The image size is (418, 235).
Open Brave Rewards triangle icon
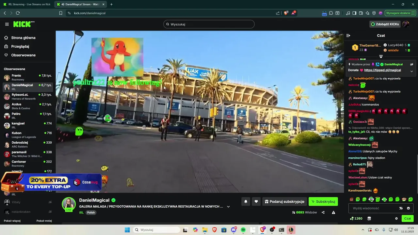pyautogui.click(x=294, y=13)
